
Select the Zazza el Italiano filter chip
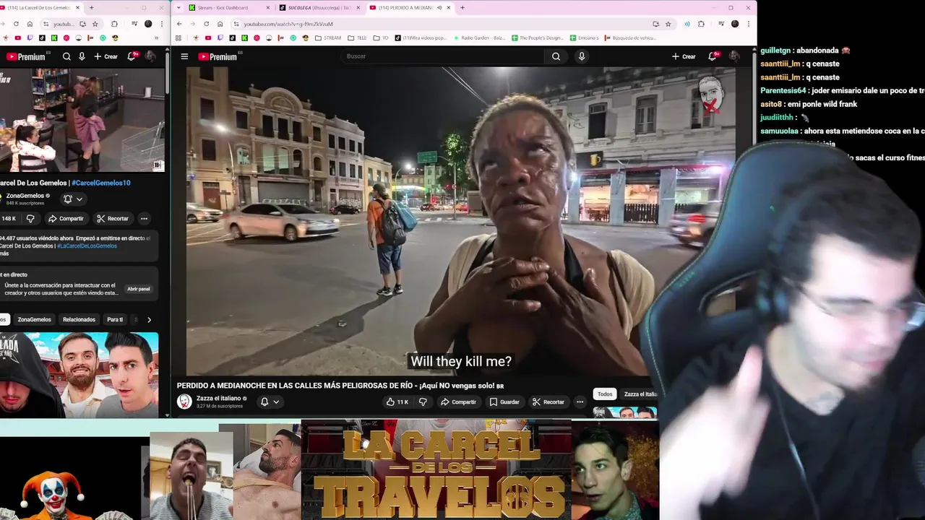pyautogui.click(x=640, y=394)
